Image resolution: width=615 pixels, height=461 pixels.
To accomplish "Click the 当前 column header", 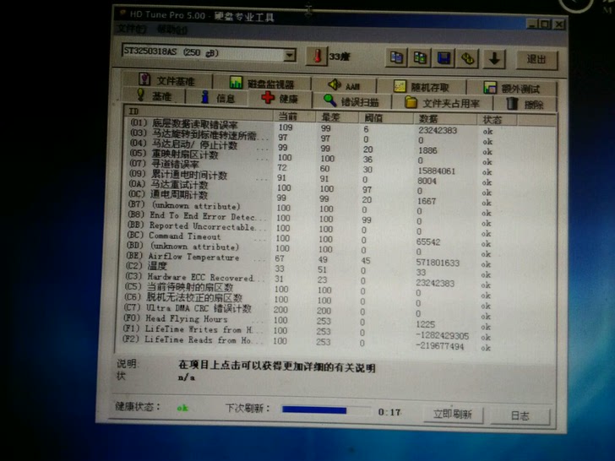I will point(295,116).
